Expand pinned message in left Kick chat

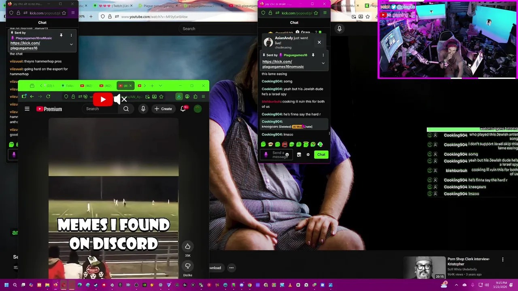pos(71,44)
